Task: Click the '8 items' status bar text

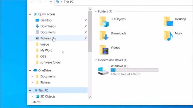Action: (x=36, y=102)
